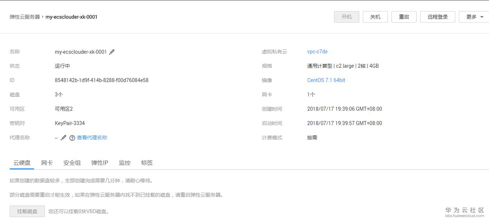Click the 挂载磁盘 attach disk button

tap(27, 211)
